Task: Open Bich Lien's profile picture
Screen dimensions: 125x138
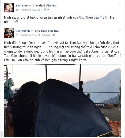Action: pyautogui.click(x=9, y=8)
